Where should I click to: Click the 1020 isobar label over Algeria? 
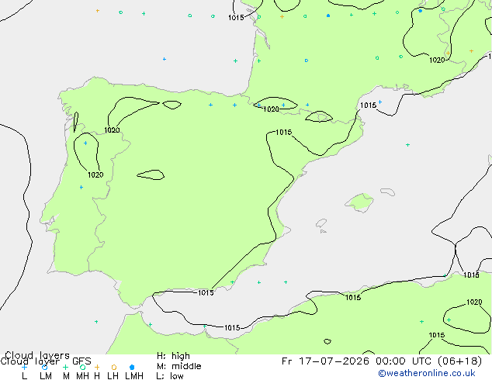[474, 302]
